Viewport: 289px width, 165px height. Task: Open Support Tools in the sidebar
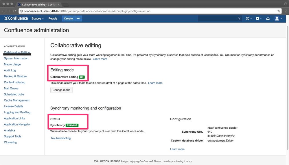[12, 136]
